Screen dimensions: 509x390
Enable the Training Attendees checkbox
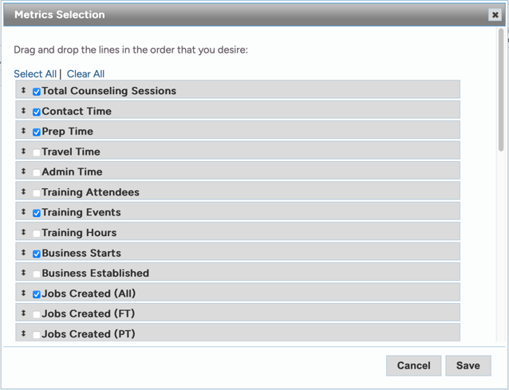click(x=37, y=193)
